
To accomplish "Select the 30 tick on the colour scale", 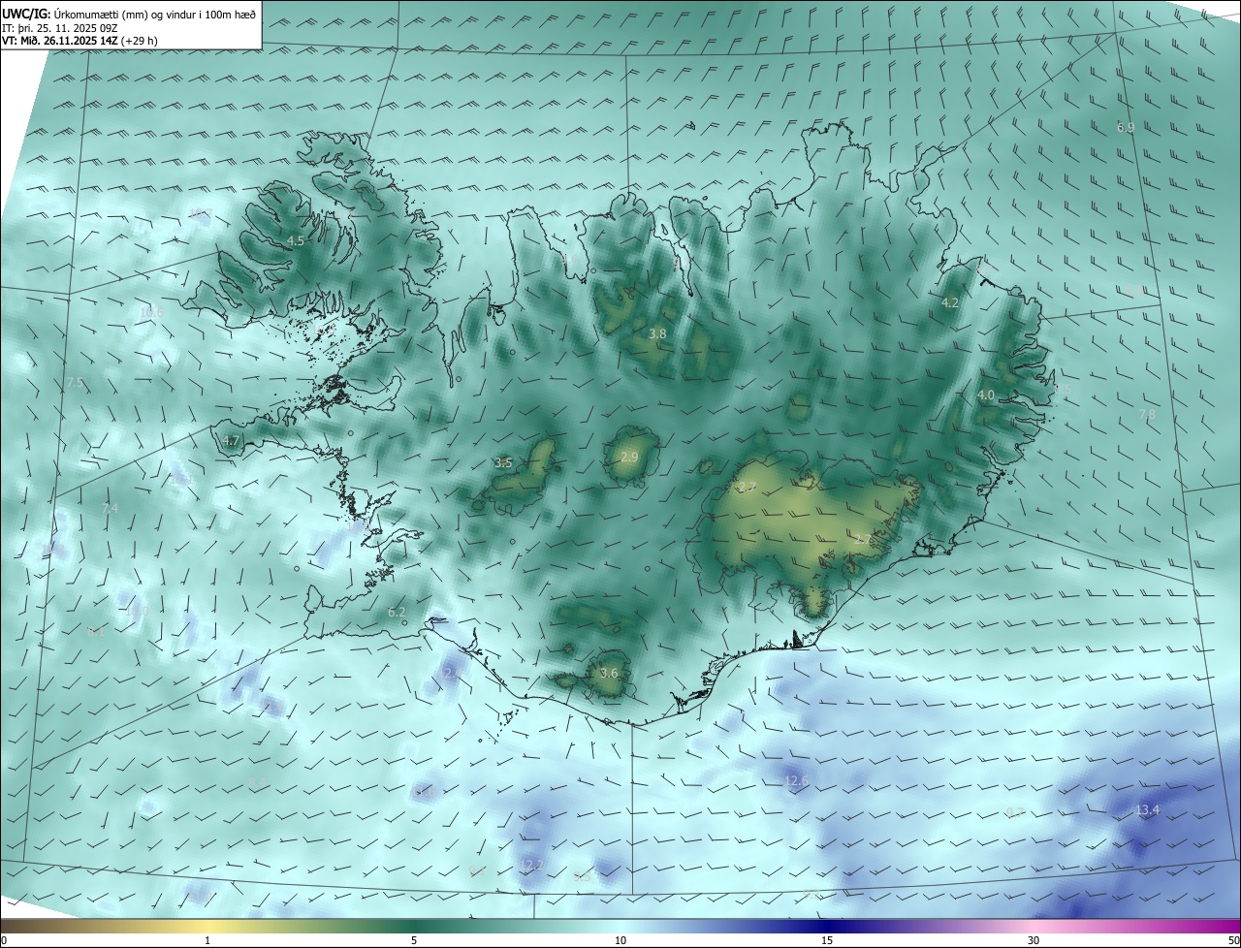I will coord(1034,940).
